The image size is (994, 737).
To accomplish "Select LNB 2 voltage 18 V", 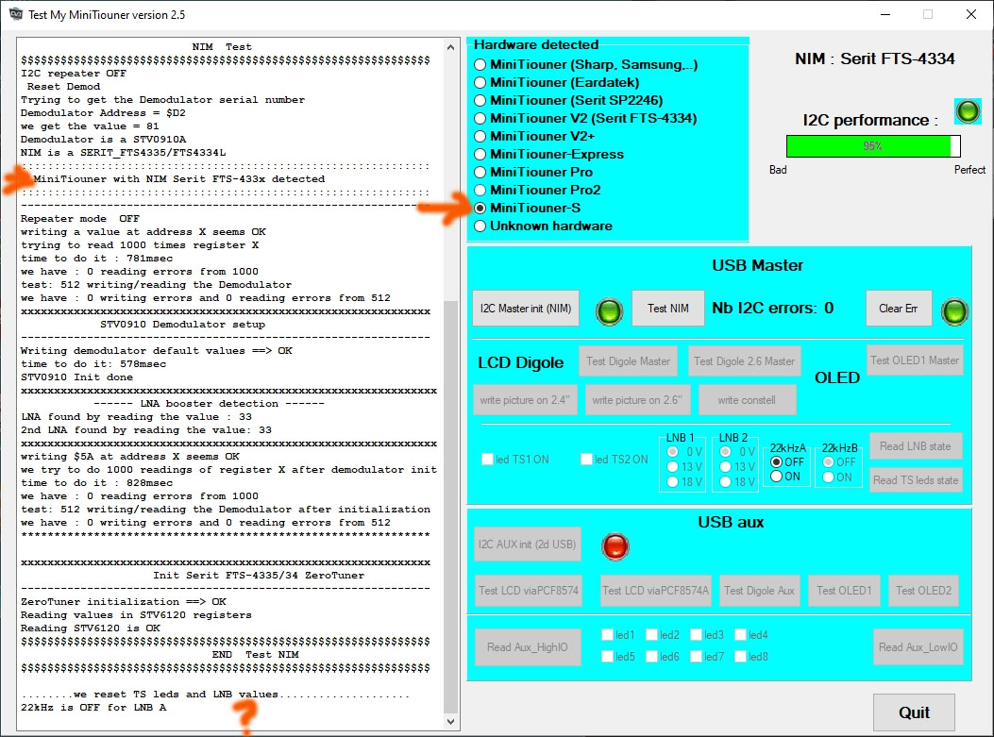I will (x=726, y=481).
